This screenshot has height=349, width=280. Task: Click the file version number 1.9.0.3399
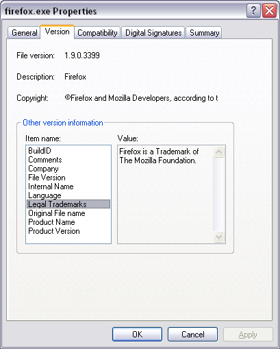[82, 56]
